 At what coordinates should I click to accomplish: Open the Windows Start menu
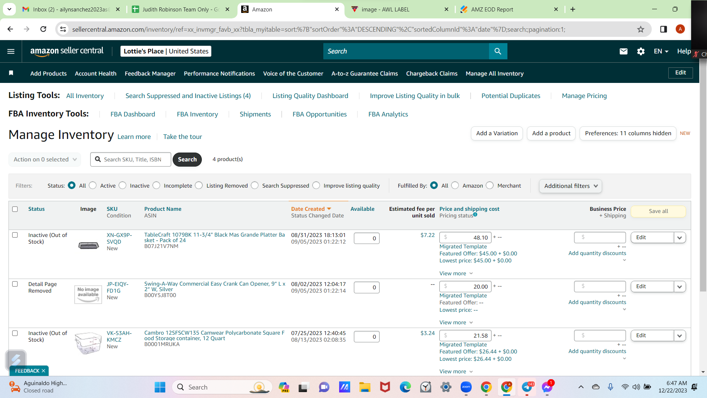pos(160,387)
